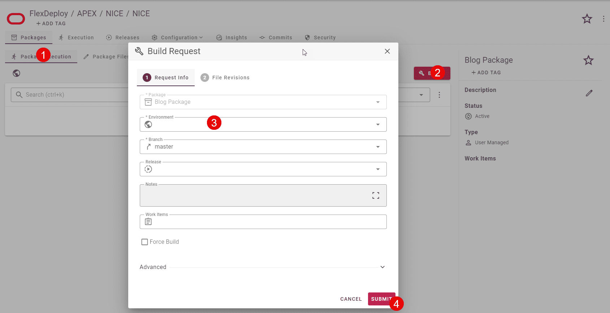The width and height of the screenshot is (610, 313).
Task: Open the Insights tab
Action: tap(232, 38)
